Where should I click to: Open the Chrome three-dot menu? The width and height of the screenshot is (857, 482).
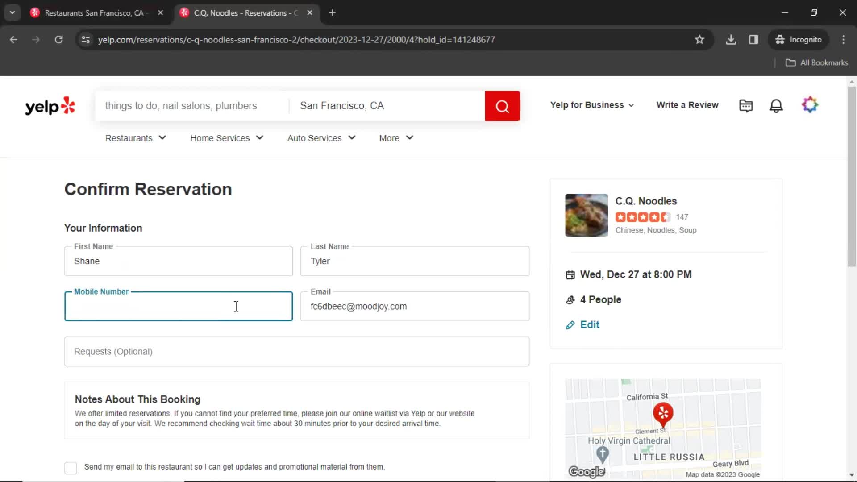coord(843,40)
